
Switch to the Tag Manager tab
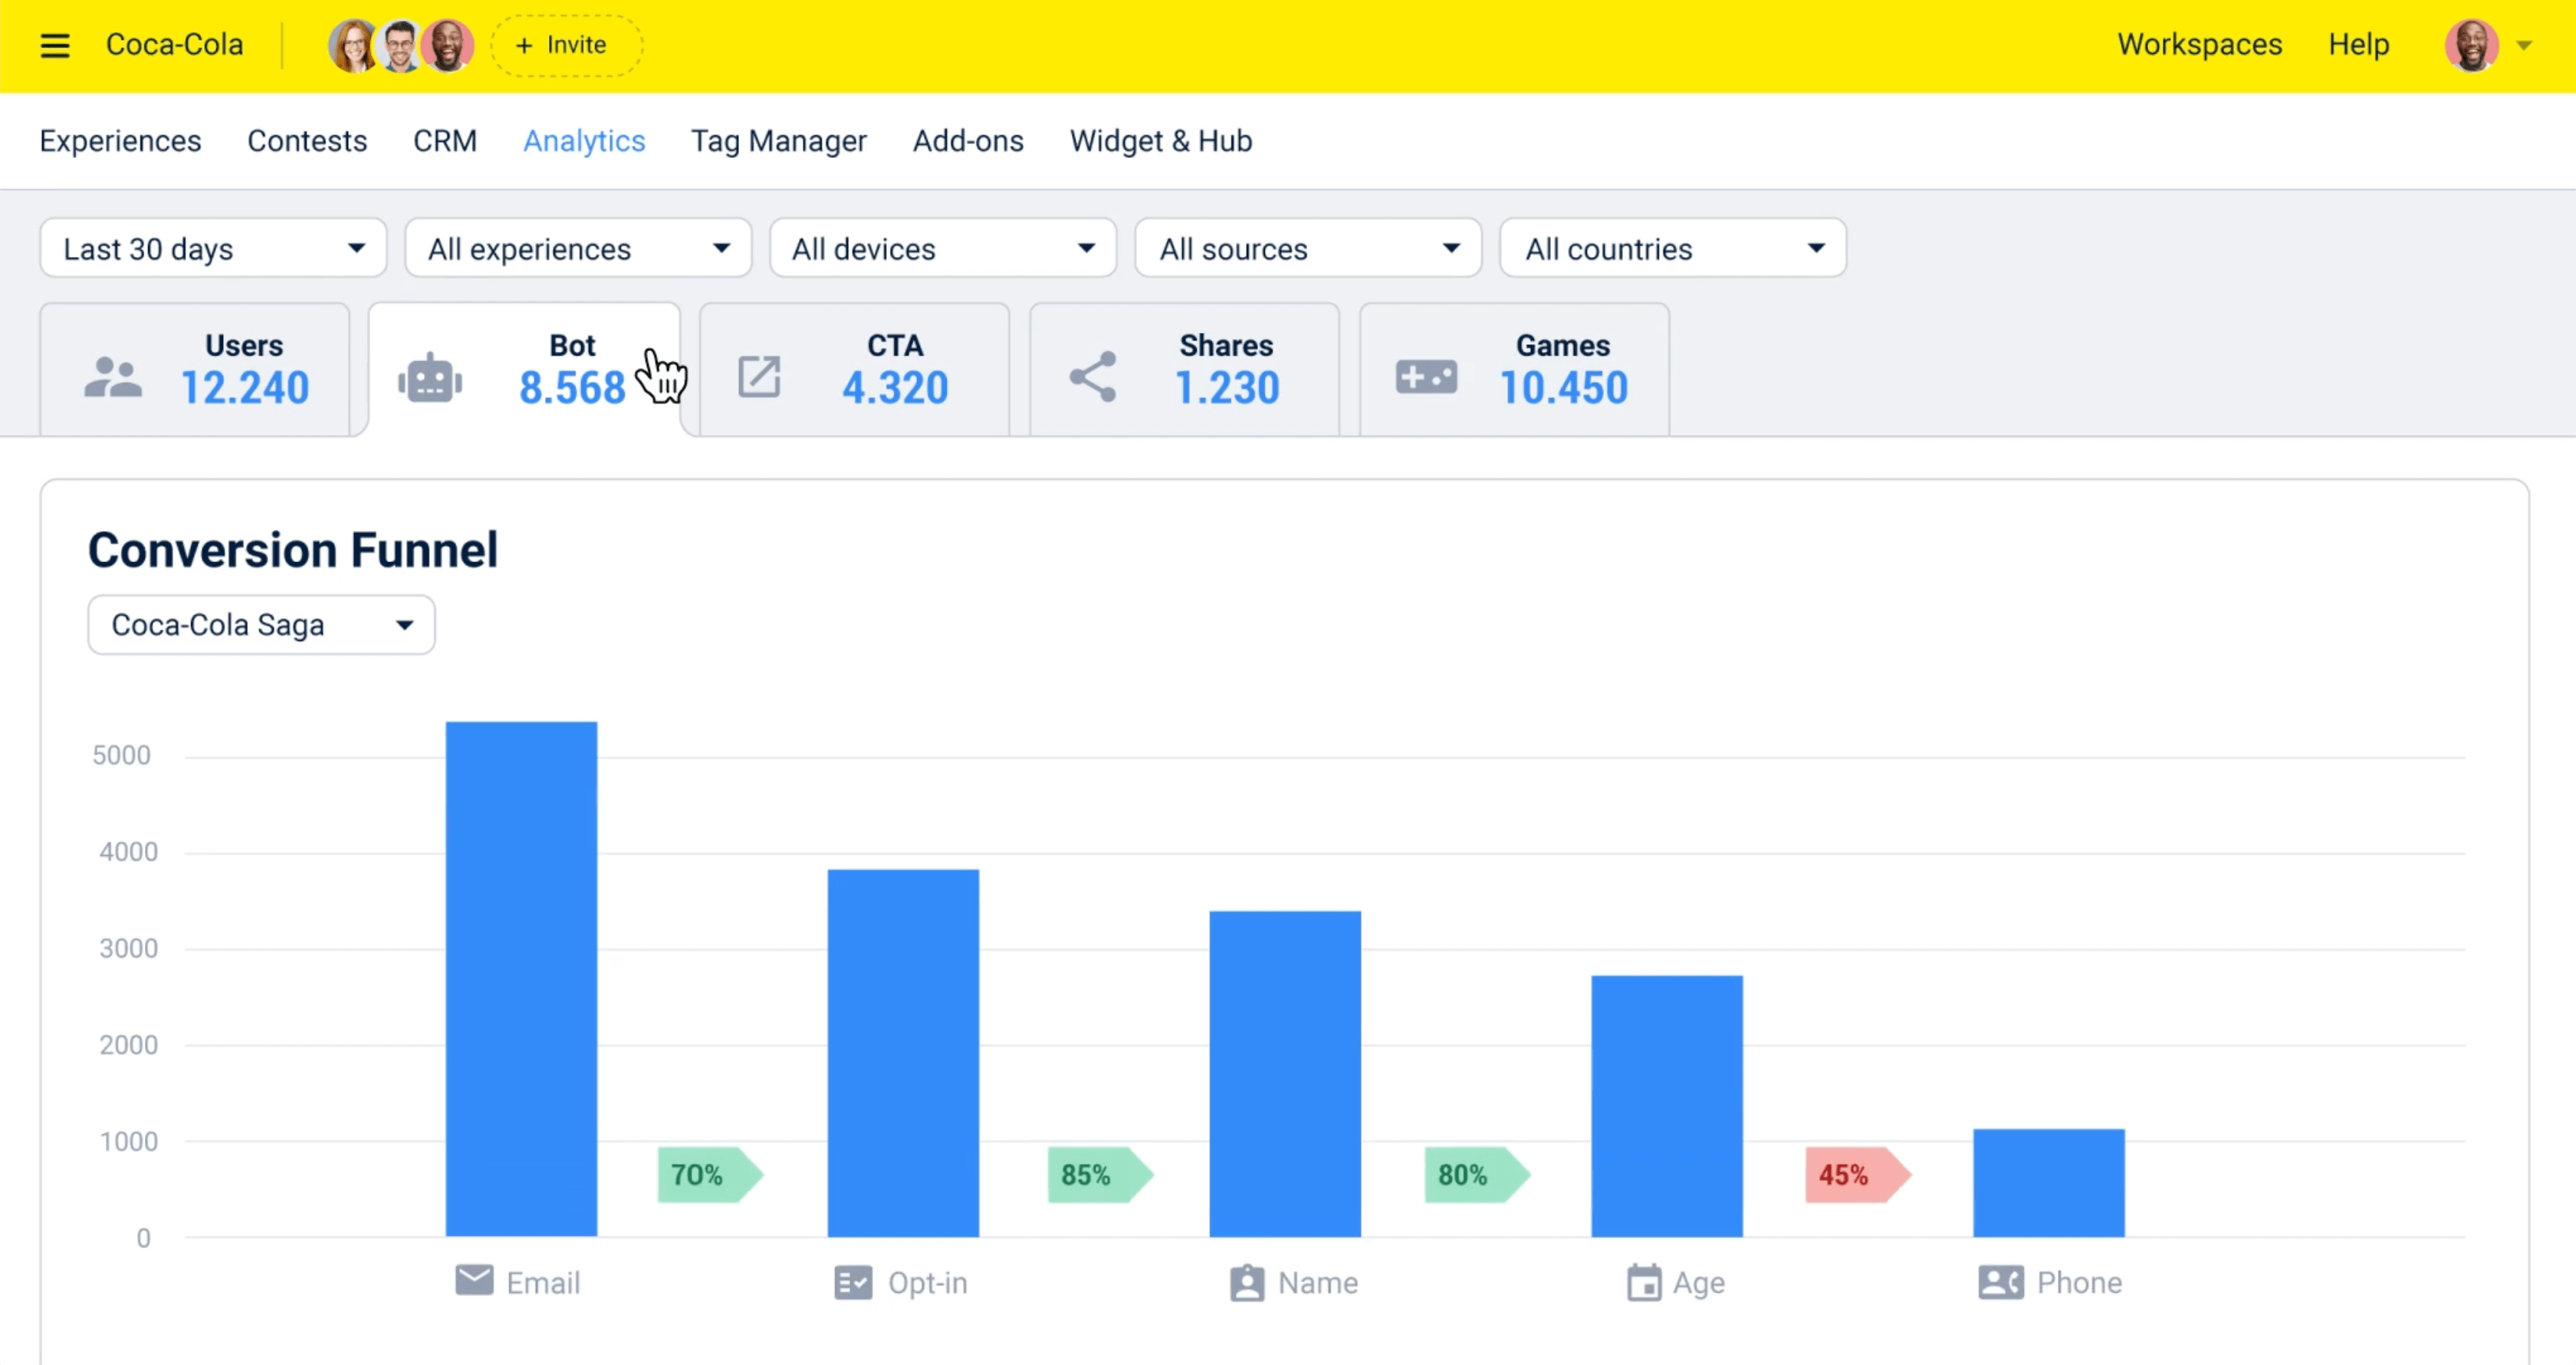[778, 141]
